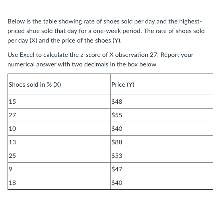Select the cell with value 10

(x=59, y=129)
